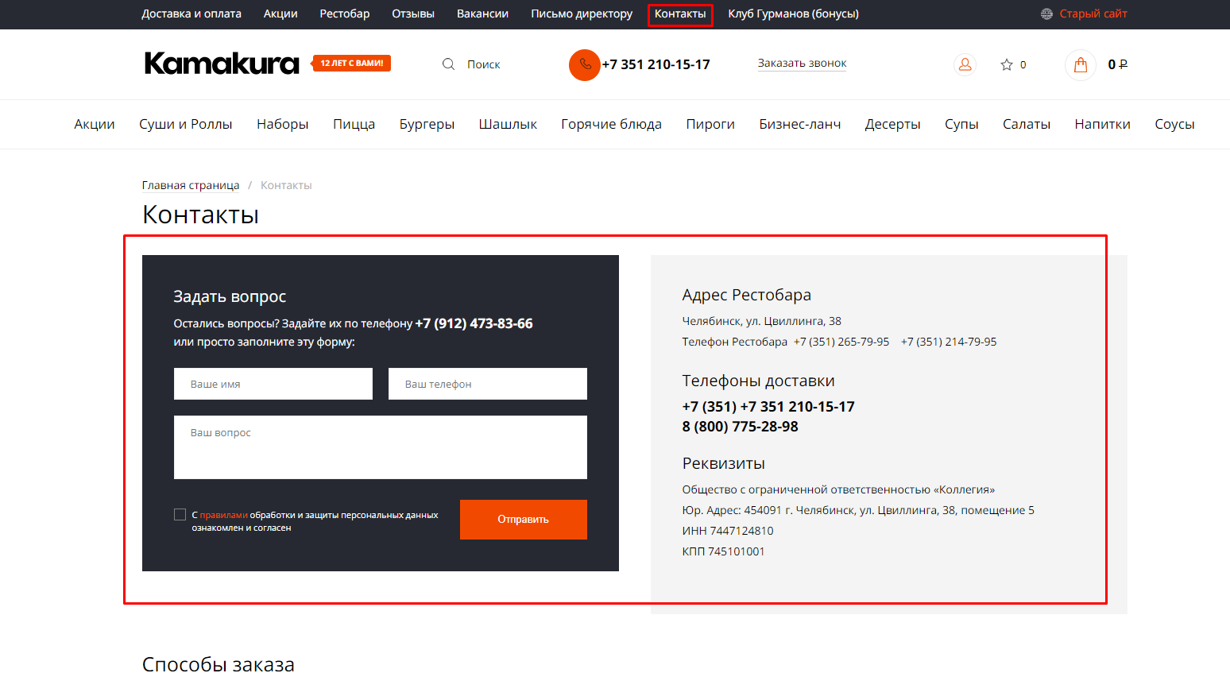Open Письмо директору page
The image size is (1230, 673).
pyautogui.click(x=582, y=14)
